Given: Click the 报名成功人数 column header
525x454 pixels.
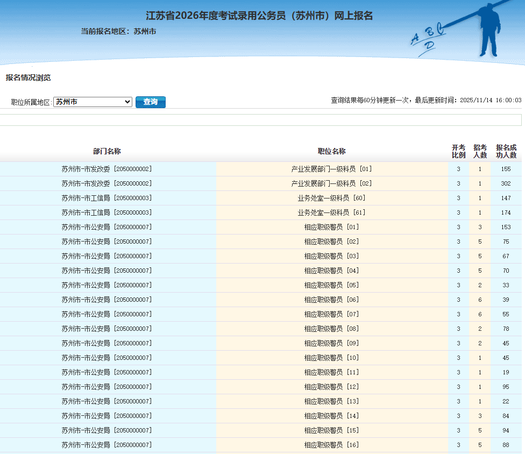Looking at the screenshot, I should coord(506,151).
